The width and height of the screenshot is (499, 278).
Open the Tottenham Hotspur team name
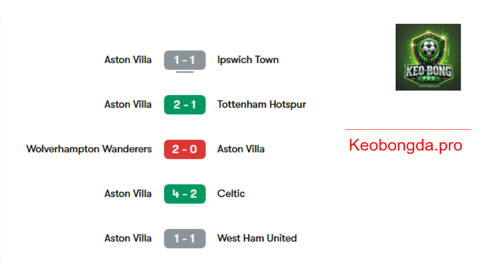pos(261,104)
